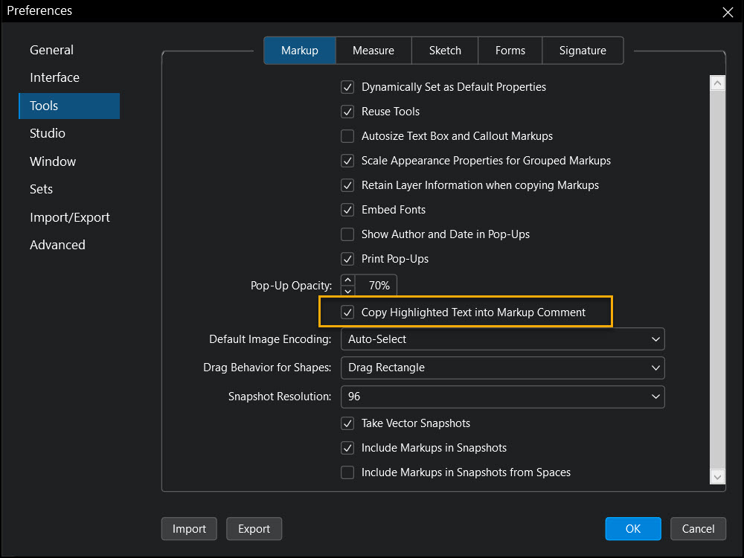Increase Pop-Up Opacity with the up stepper
The image size is (744, 558).
[x=347, y=280]
